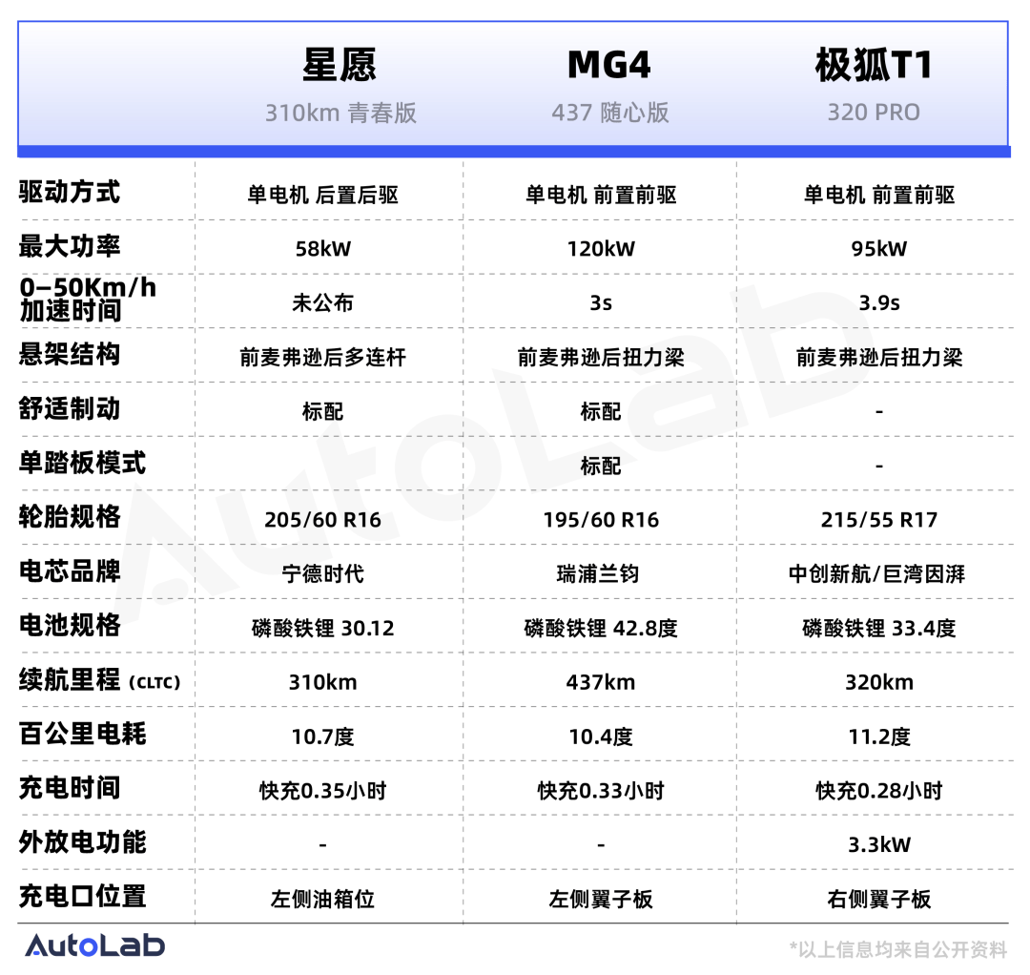Click the 续航里程 (CLTC) row label
1030x975 pixels.
tap(99, 681)
